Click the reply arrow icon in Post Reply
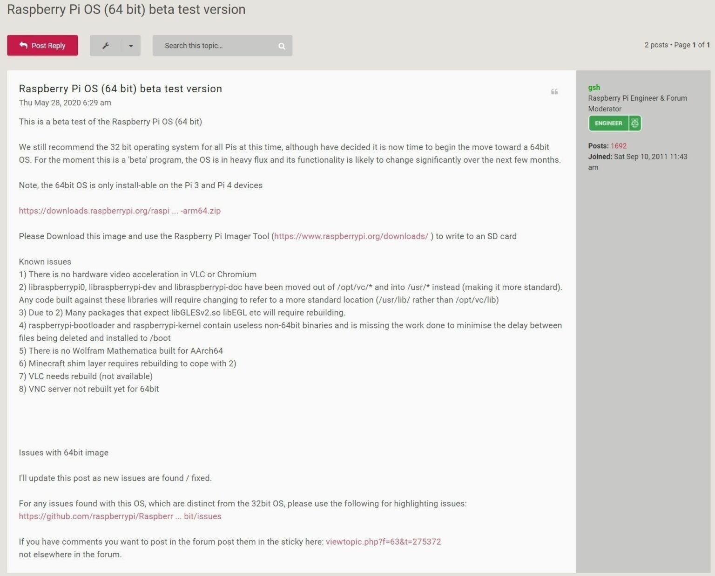The width and height of the screenshot is (715, 576). point(23,45)
